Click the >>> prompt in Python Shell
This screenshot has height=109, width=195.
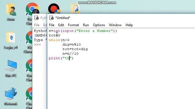point(37,45)
